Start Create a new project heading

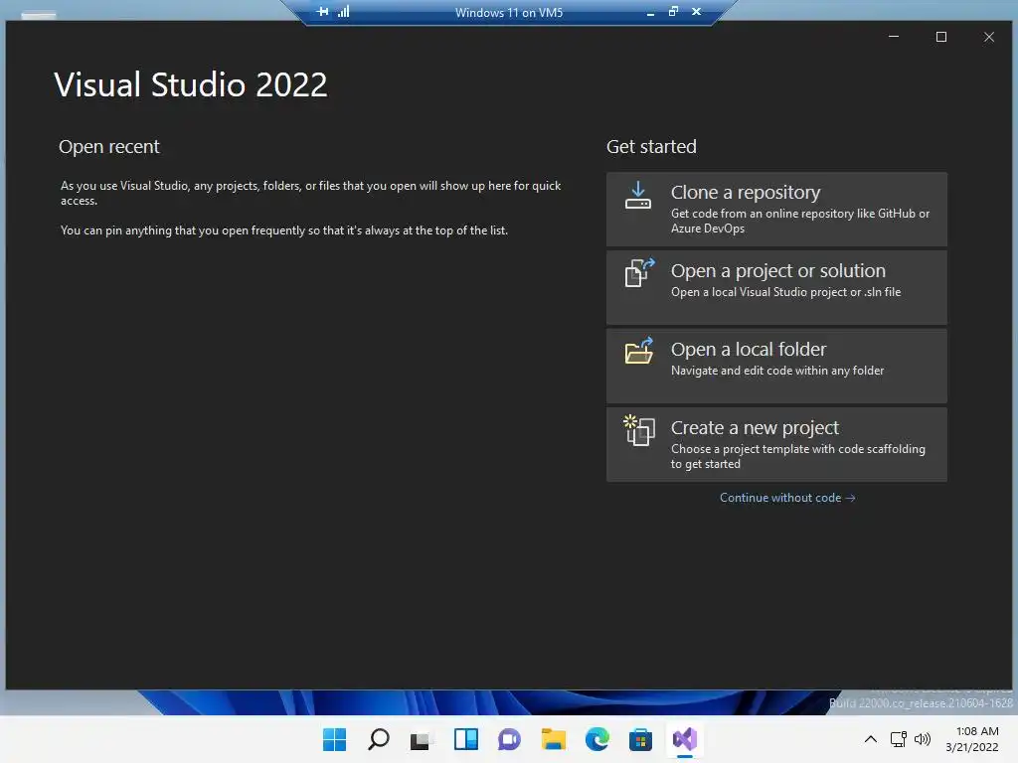pyautogui.click(x=755, y=428)
